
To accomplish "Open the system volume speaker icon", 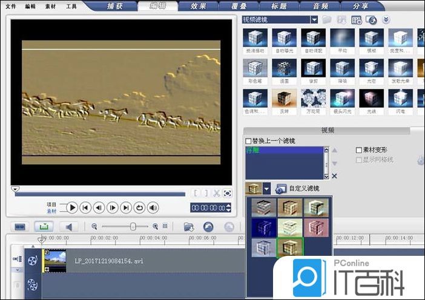I will click(x=153, y=207).
